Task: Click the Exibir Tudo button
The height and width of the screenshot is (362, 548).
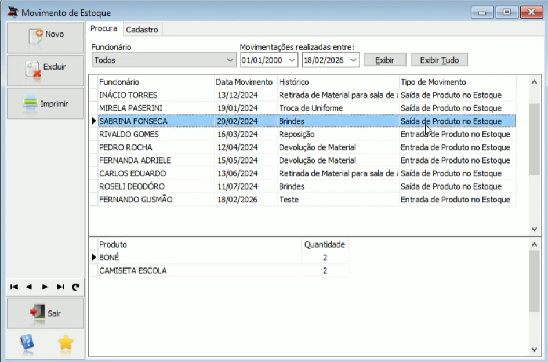Action: 440,60
